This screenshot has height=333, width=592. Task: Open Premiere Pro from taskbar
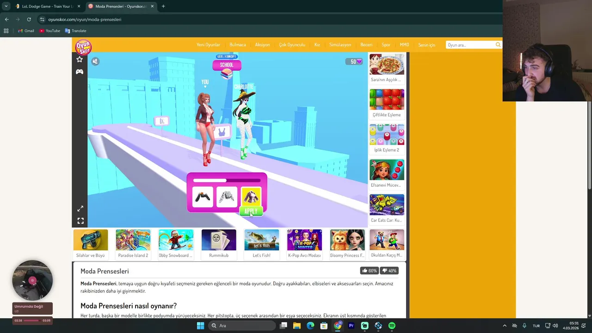click(x=351, y=326)
